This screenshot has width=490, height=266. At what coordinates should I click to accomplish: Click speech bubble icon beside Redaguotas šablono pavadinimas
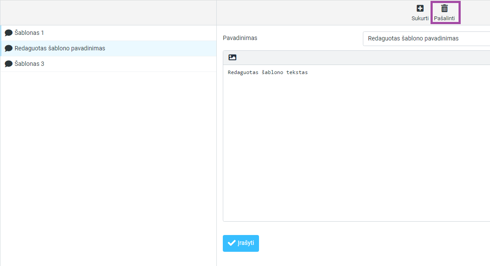click(9, 48)
